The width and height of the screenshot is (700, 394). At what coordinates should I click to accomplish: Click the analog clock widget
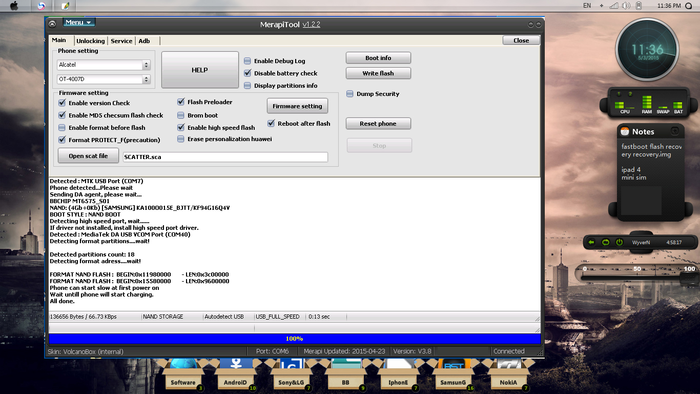coord(647,50)
